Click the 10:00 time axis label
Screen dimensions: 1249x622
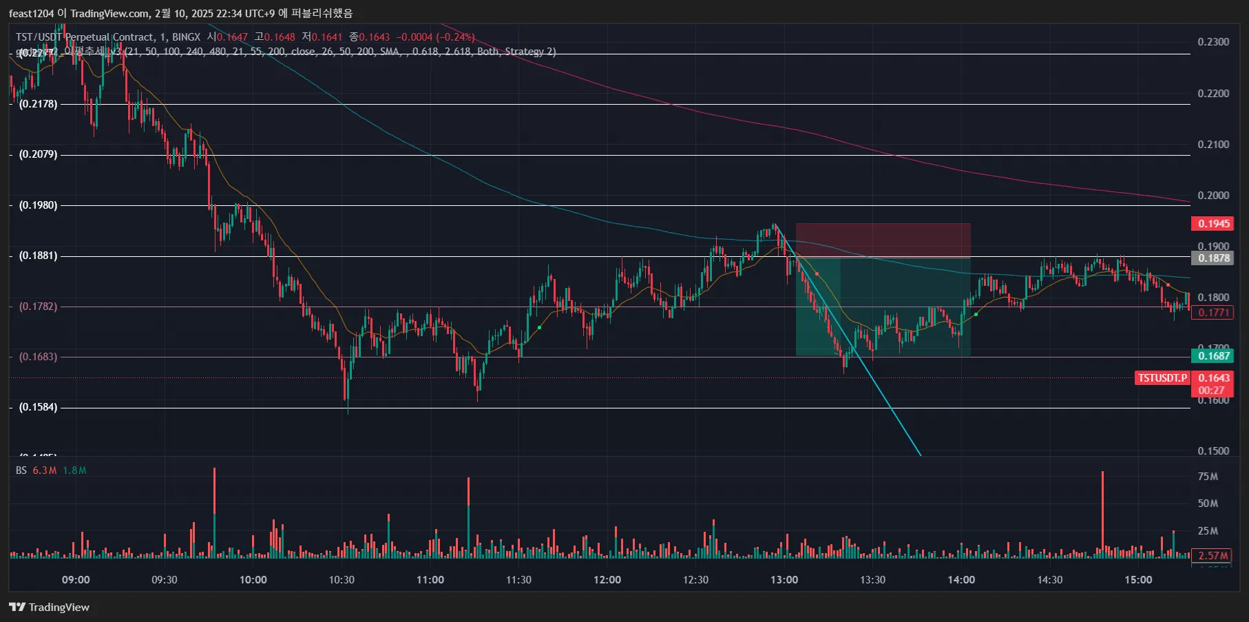pyautogui.click(x=253, y=580)
